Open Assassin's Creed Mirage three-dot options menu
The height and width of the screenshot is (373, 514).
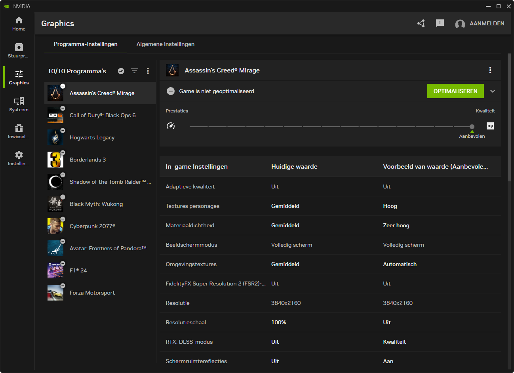point(490,70)
